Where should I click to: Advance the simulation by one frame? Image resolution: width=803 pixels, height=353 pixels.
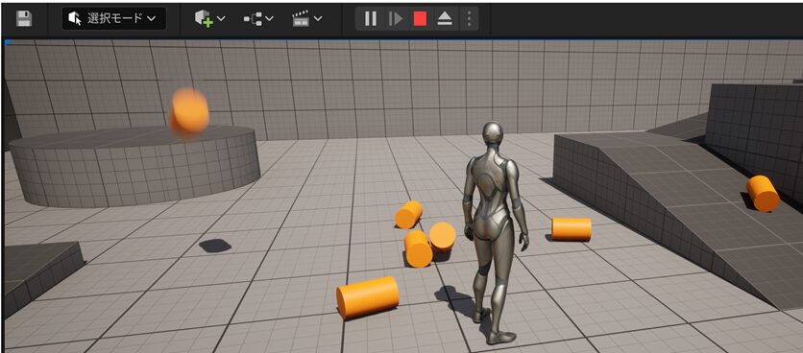pos(396,19)
